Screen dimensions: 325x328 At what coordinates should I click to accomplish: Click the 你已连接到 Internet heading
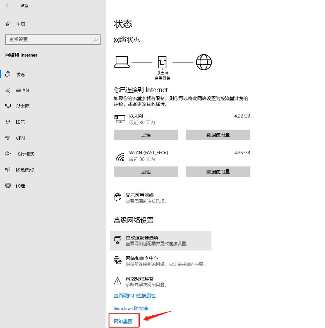(141, 90)
